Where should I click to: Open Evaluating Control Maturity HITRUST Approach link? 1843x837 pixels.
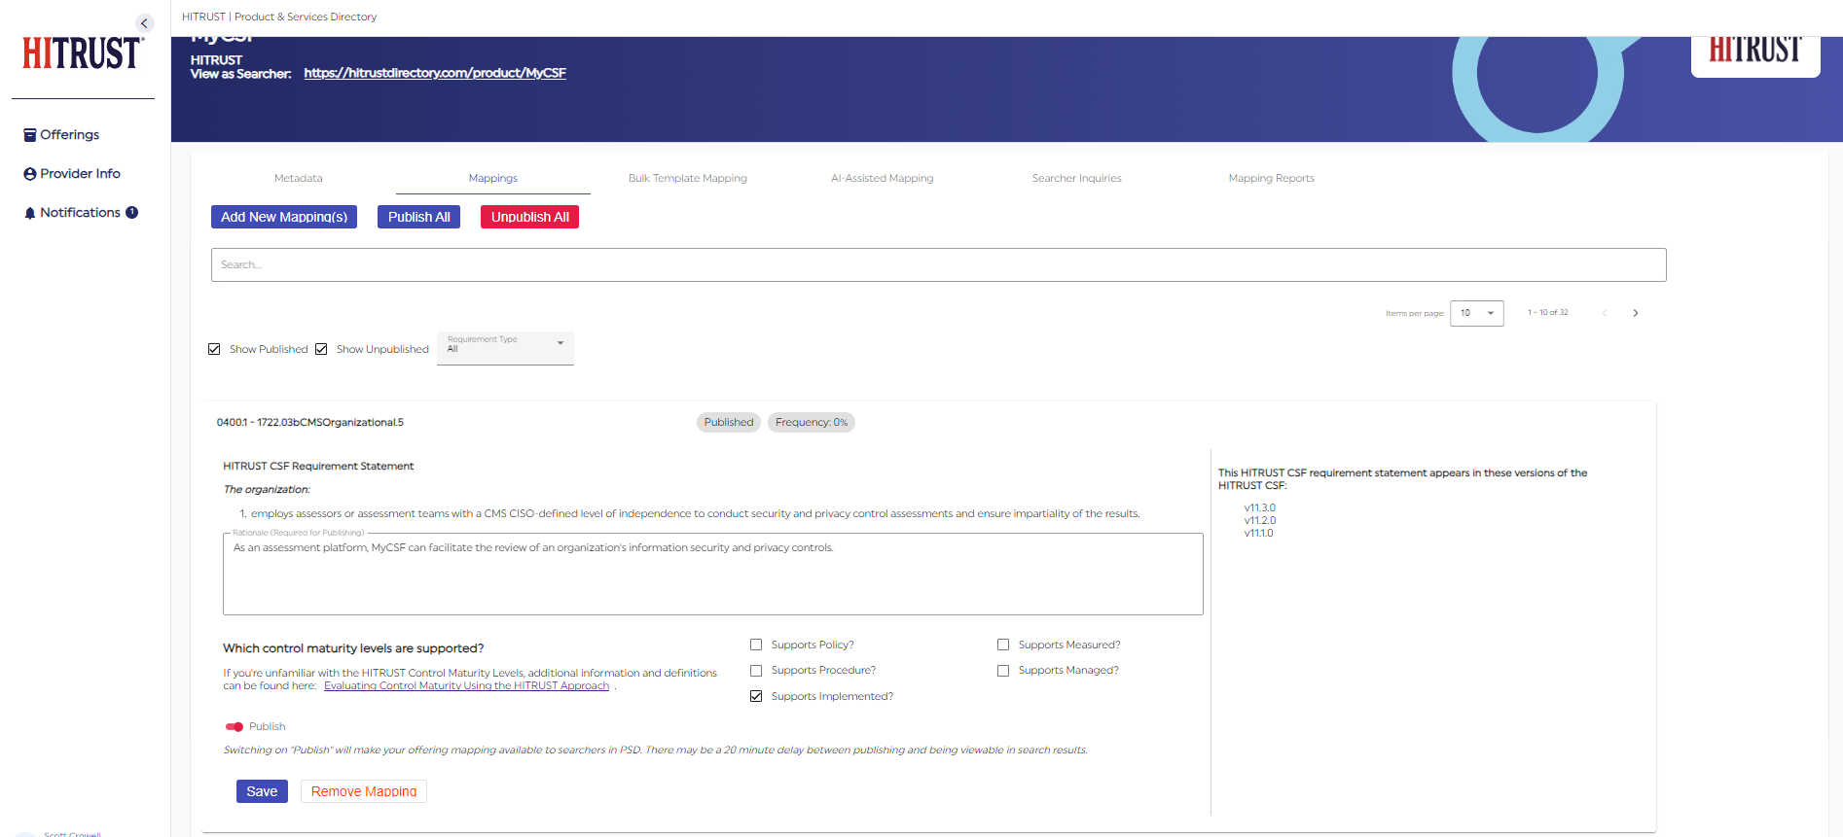(466, 686)
